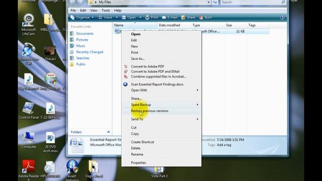Sort by the Type column header
Screen dimensions: 322x181
pyautogui.click(x=207, y=25)
